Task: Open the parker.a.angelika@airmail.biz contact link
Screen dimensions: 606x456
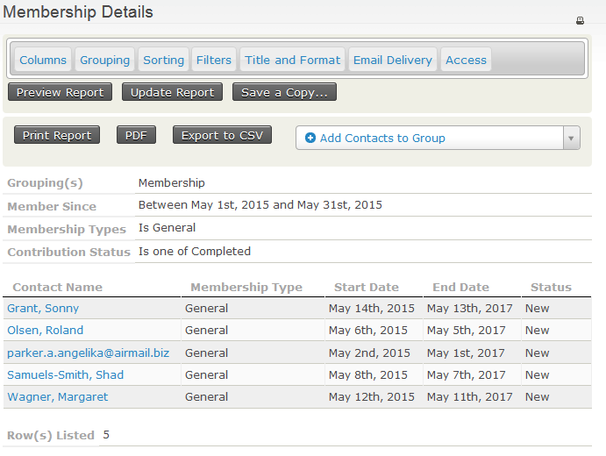Action: (88, 353)
